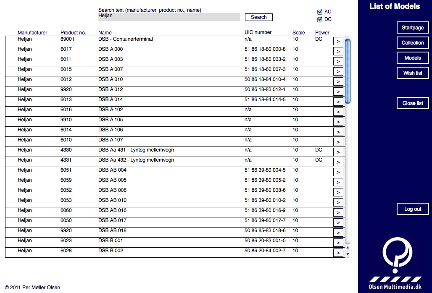Click UIC number 50 86 18-84 010-4
This screenshot has height=293, width=432.
pyautogui.click(x=265, y=79)
